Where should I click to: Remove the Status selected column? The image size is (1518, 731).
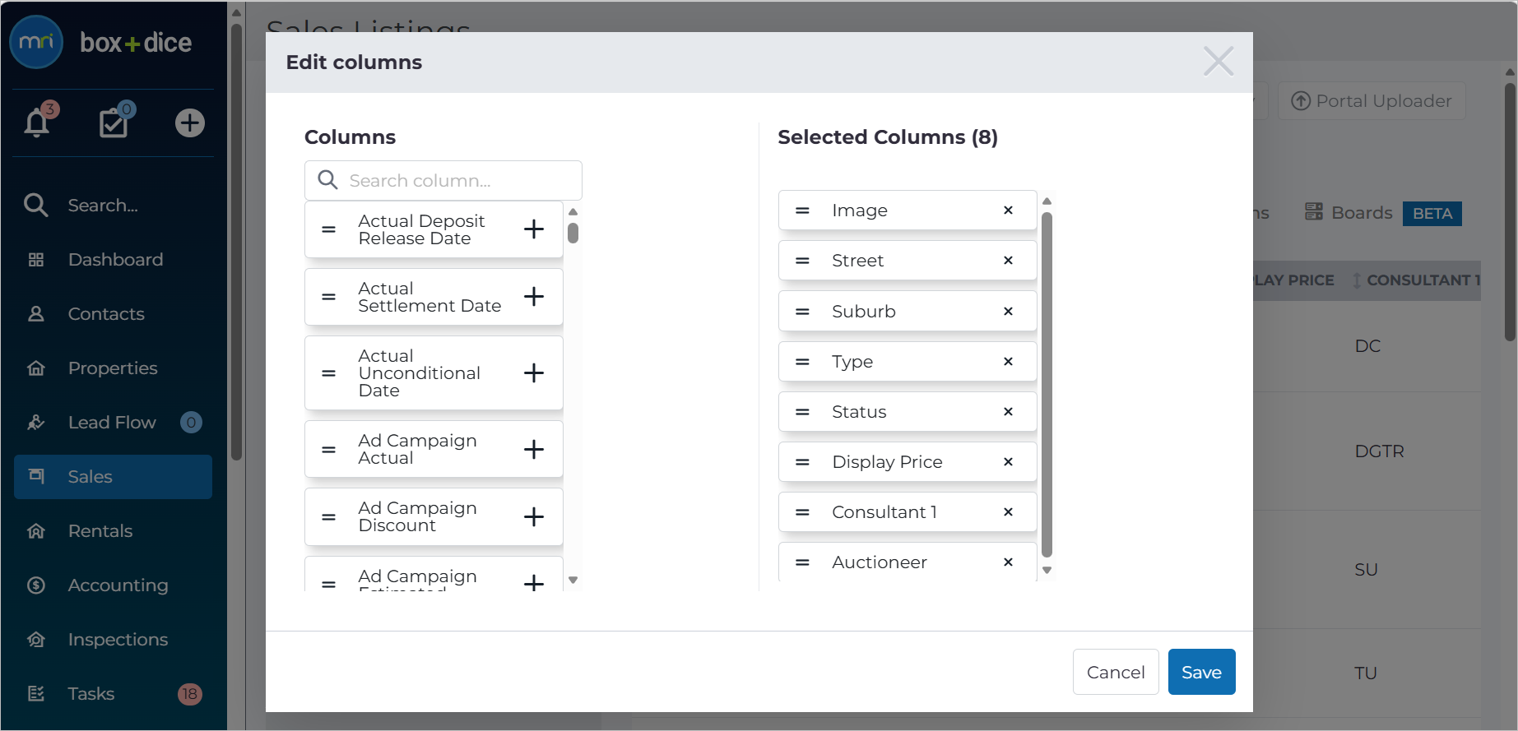click(1008, 412)
